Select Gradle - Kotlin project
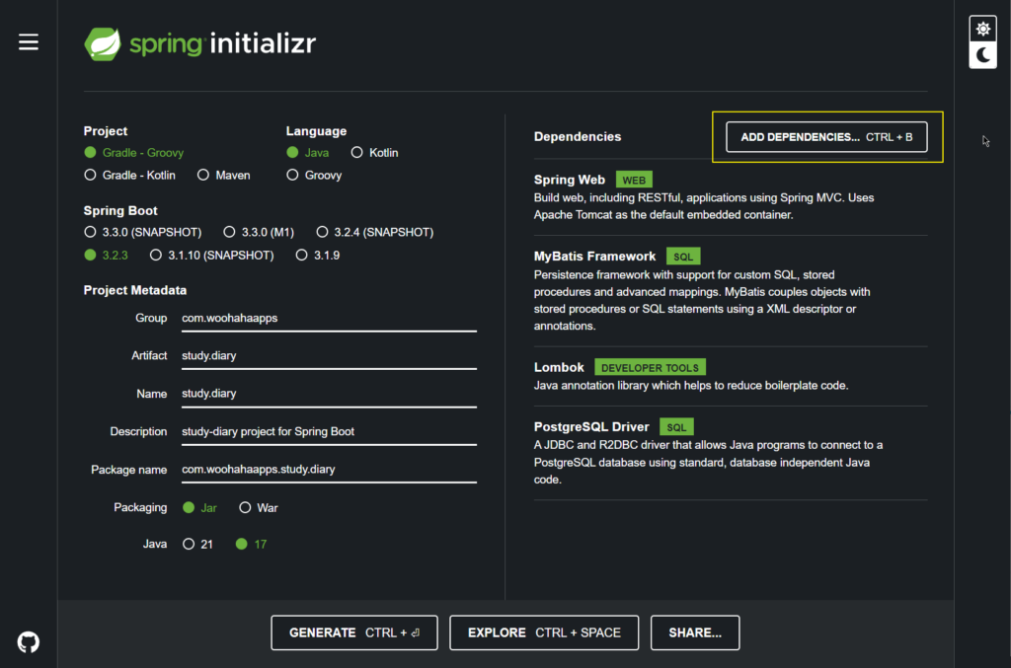 pos(129,176)
